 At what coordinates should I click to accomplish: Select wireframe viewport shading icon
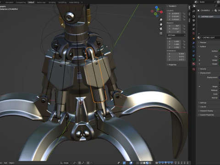point(141,163)
